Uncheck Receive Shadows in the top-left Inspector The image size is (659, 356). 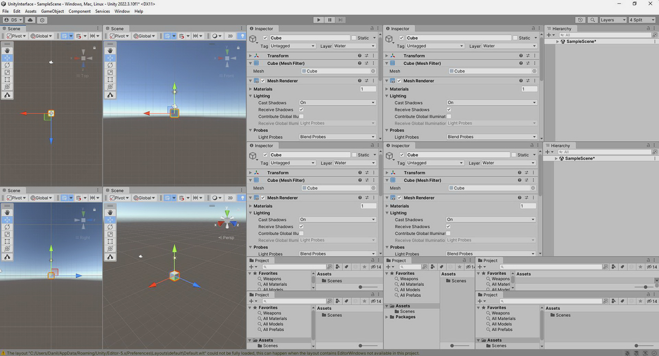coord(301,109)
